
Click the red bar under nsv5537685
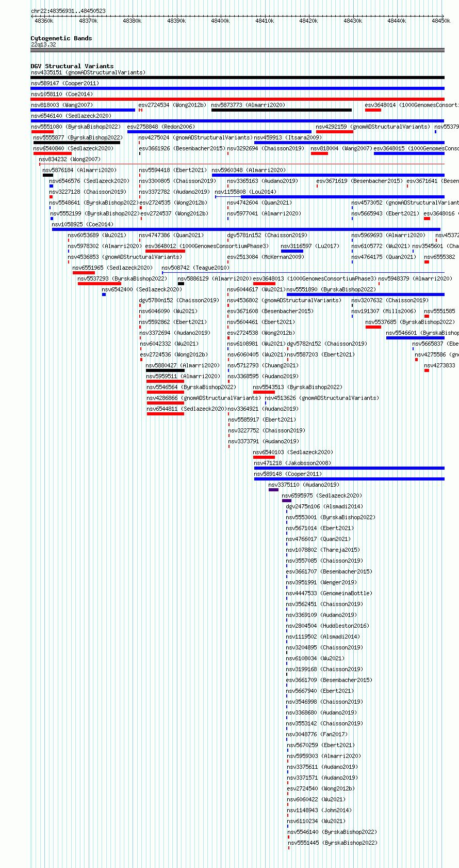(373, 327)
